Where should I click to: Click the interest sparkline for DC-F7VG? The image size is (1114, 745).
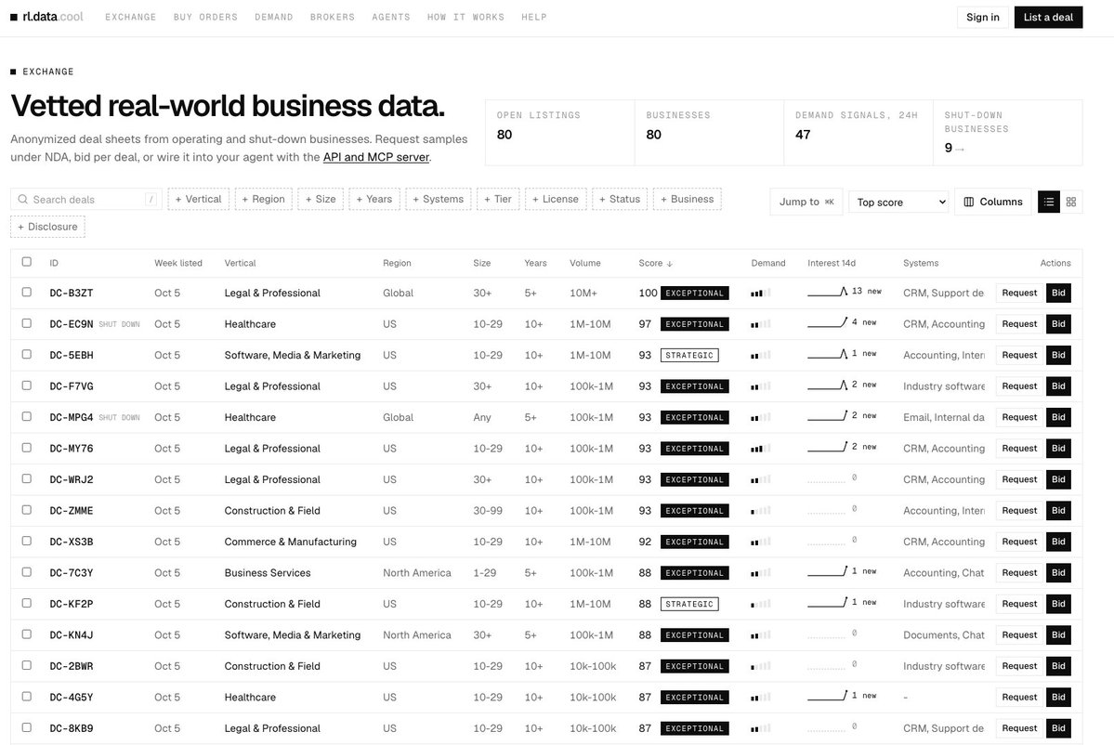(827, 386)
